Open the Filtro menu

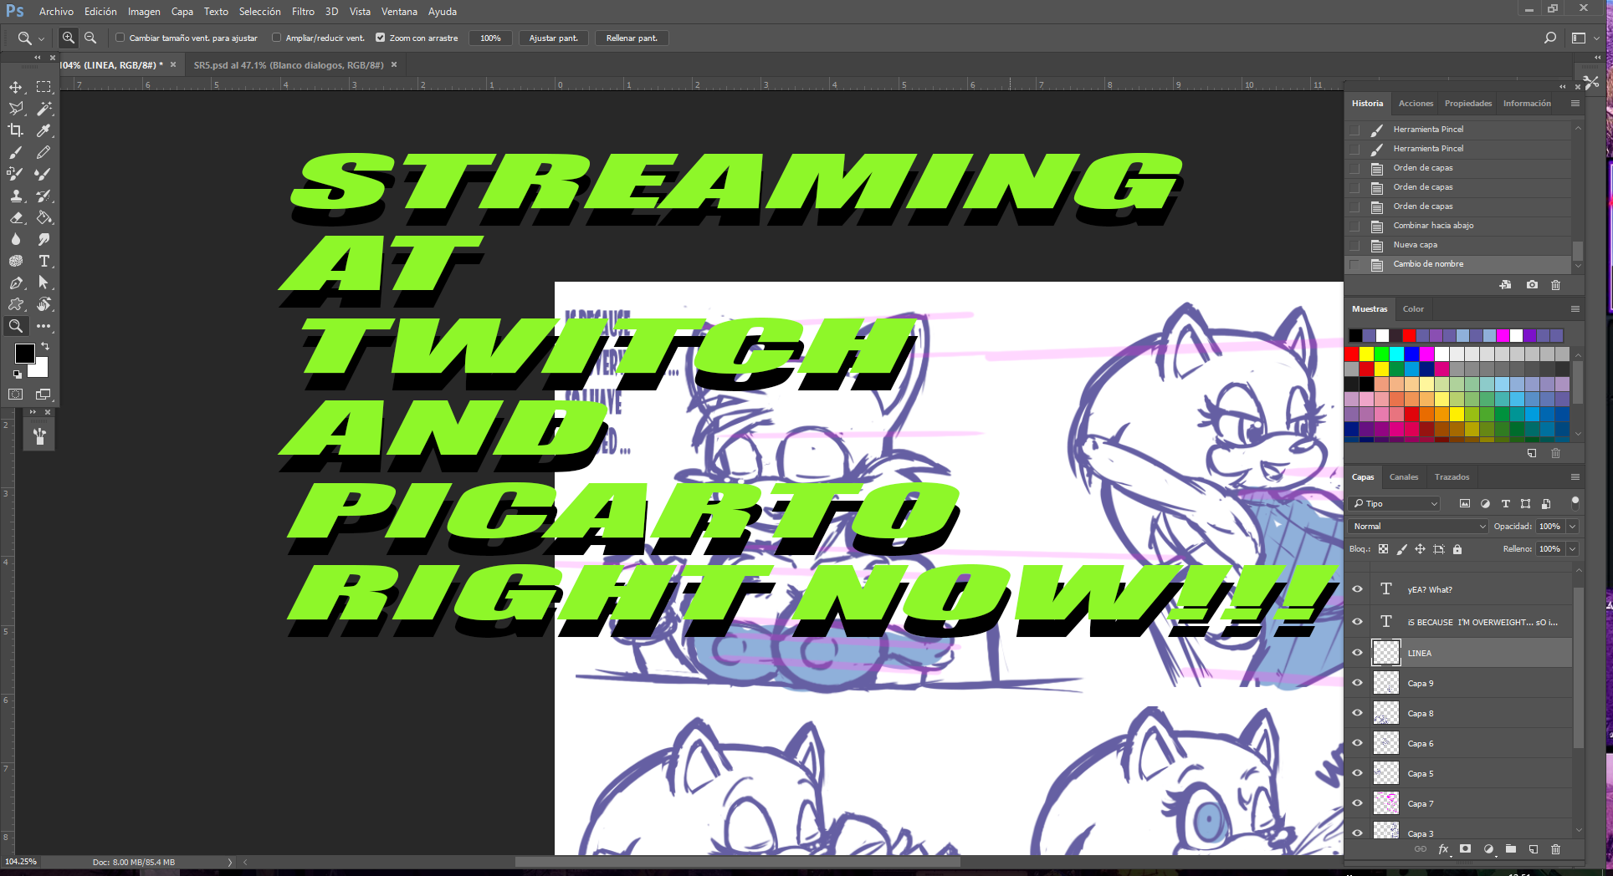click(x=303, y=12)
